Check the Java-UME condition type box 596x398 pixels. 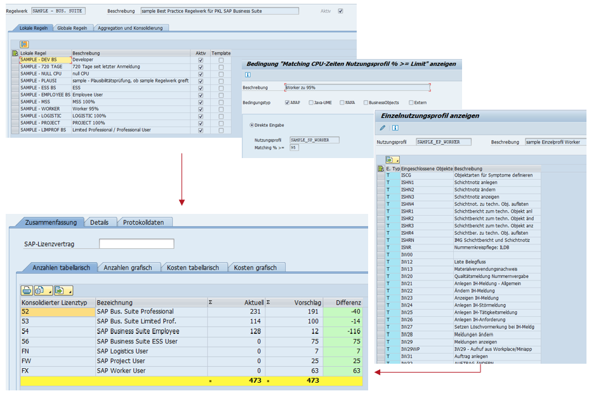tap(311, 103)
